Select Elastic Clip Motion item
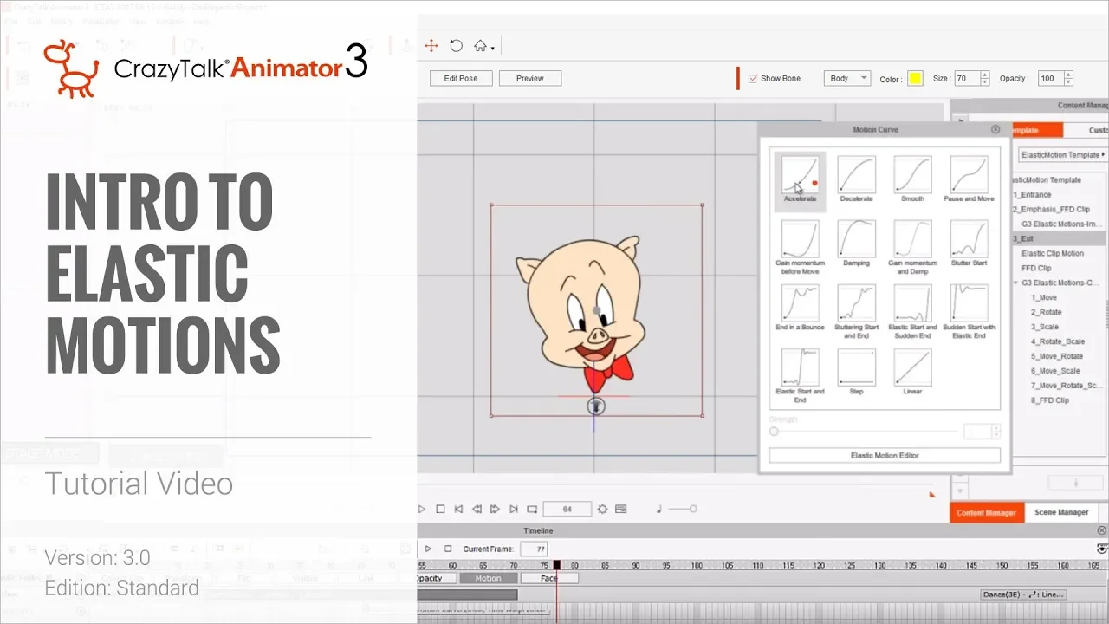 click(1053, 253)
